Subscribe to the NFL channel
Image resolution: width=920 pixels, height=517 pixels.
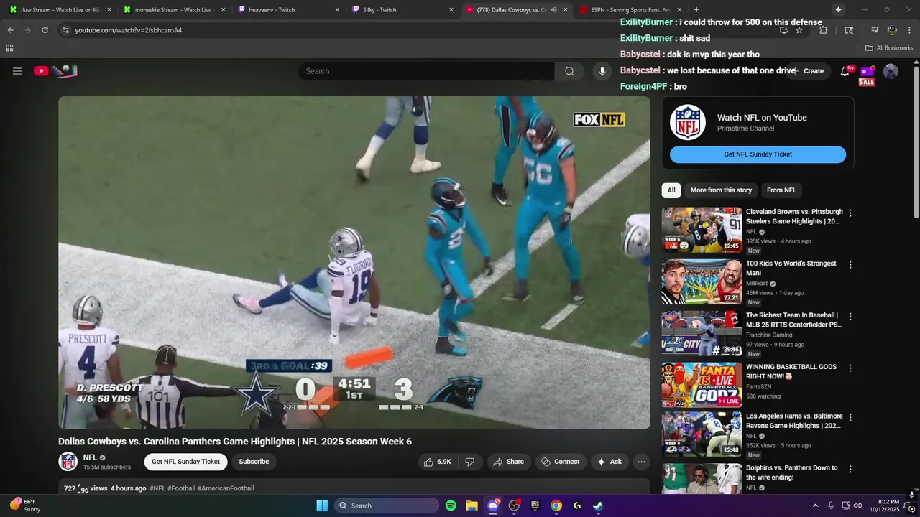(254, 462)
